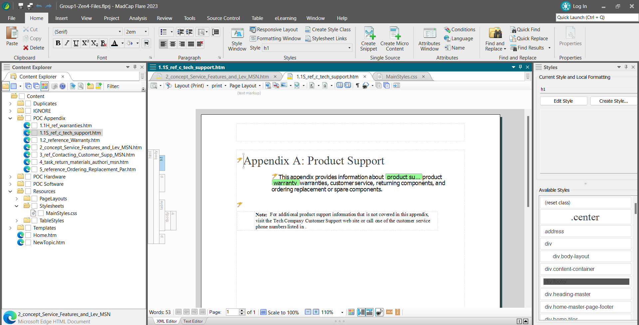Open the Analysis ribbon tab
Viewport: 639px width, 325px height.
[x=138, y=18]
